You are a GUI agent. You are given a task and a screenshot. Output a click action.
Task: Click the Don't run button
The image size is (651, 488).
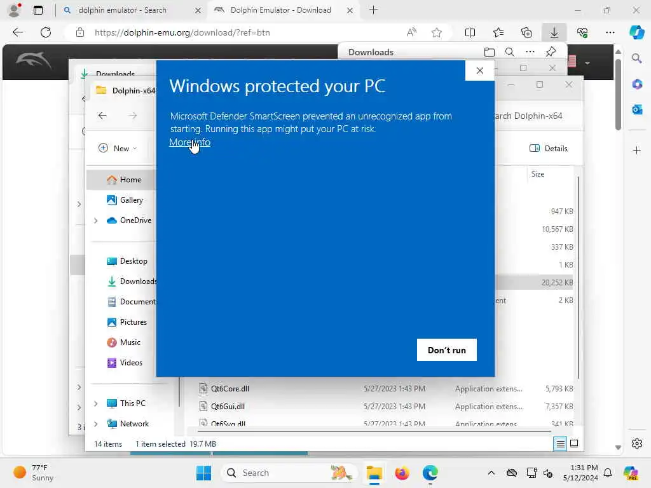pos(447,350)
